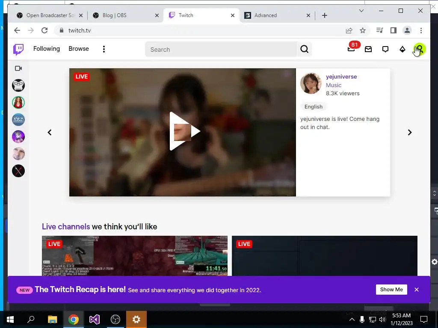Open the envelope messages icon
Screen dimensions: 438x328
(x=368, y=50)
